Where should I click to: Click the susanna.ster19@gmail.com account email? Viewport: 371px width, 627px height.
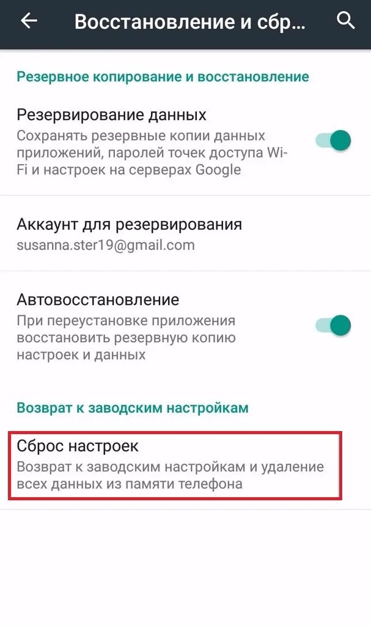(106, 245)
